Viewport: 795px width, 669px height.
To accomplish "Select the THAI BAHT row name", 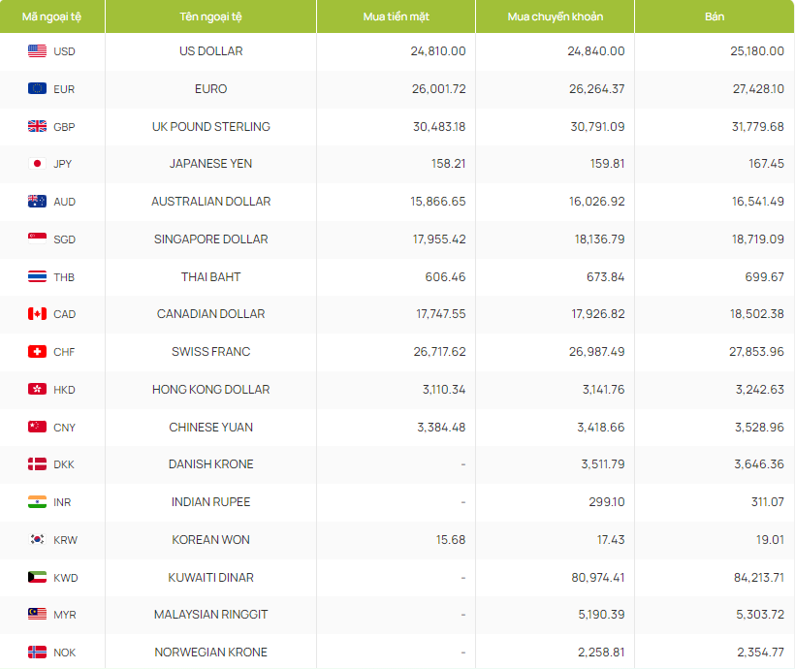I will tap(210, 277).
